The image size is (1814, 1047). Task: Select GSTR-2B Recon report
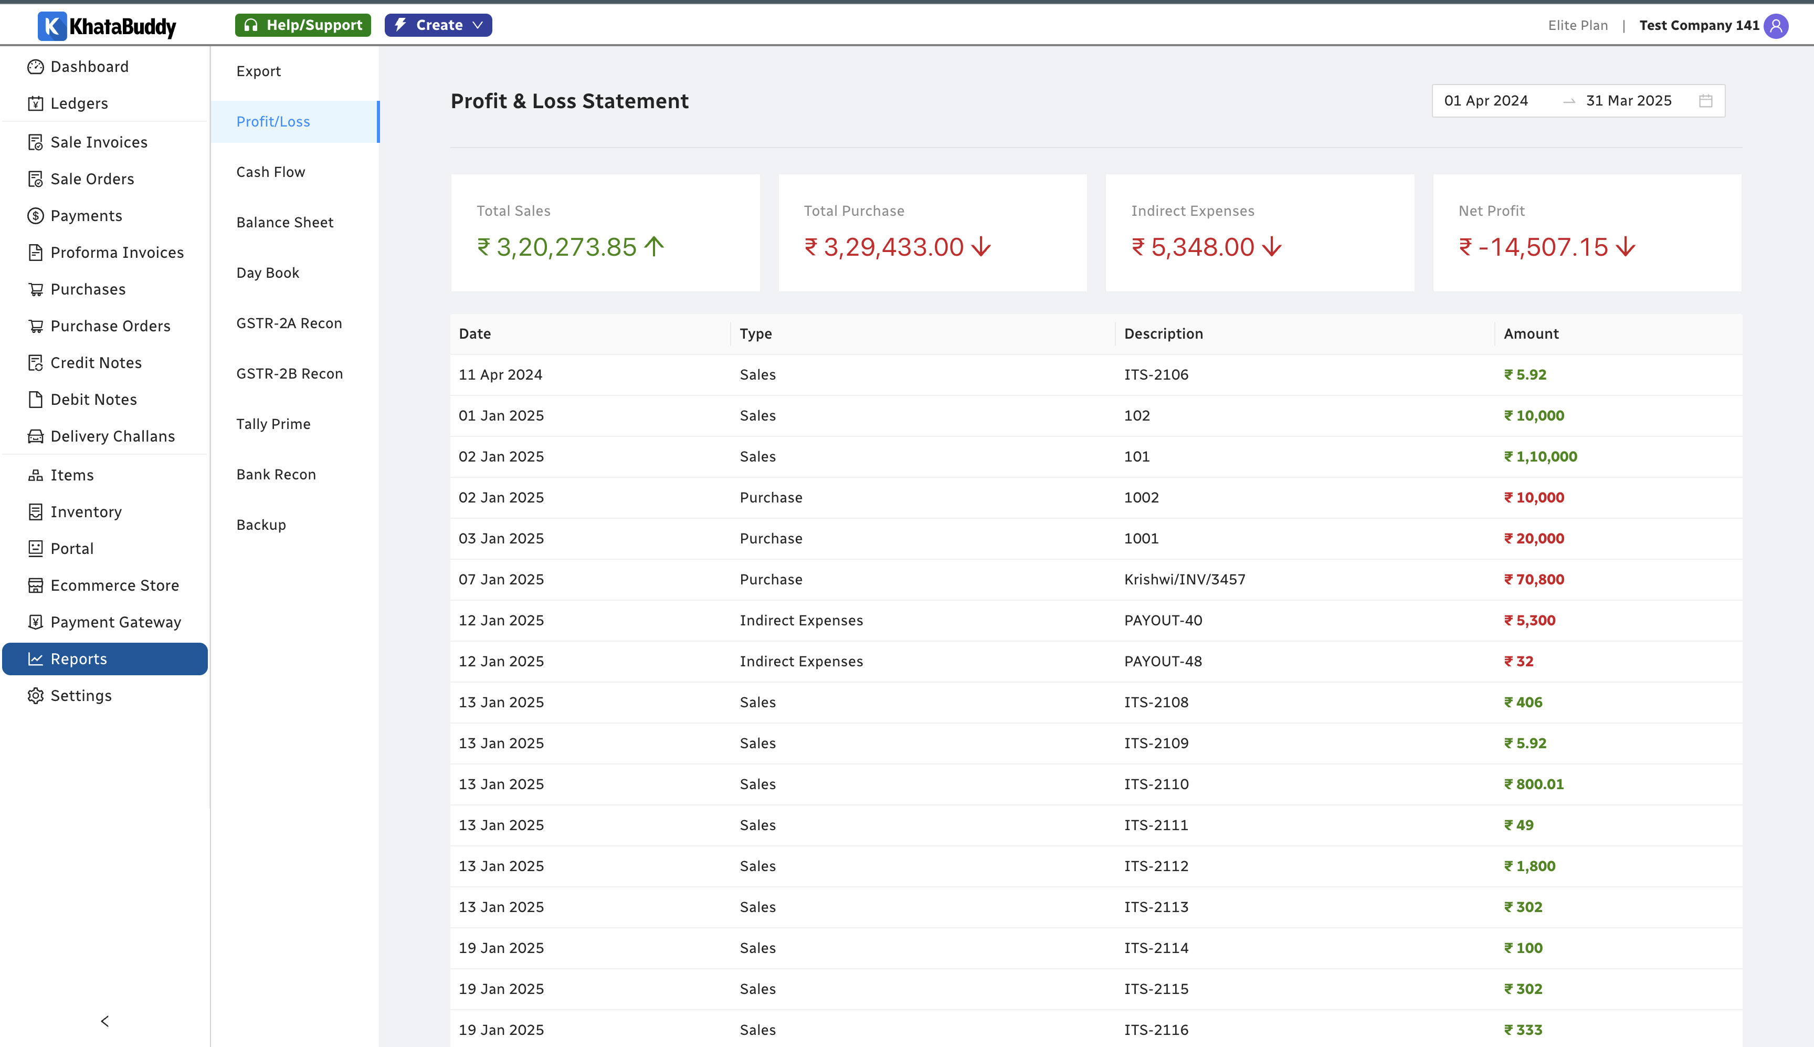[x=289, y=374]
